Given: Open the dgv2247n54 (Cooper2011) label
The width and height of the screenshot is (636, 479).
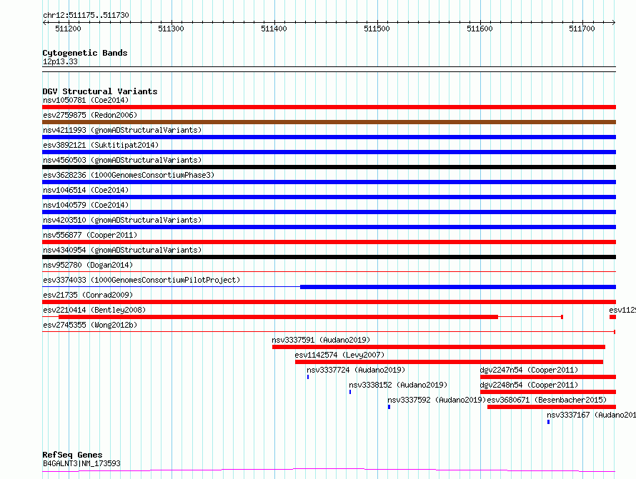Looking at the screenshot, I should 529,370.
